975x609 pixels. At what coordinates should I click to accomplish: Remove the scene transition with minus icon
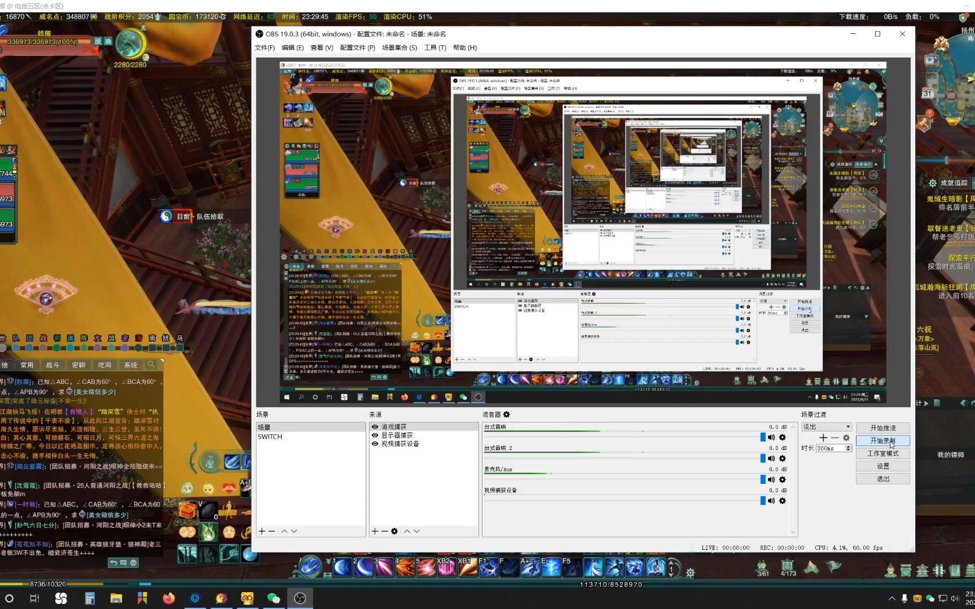(x=835, y=438)
